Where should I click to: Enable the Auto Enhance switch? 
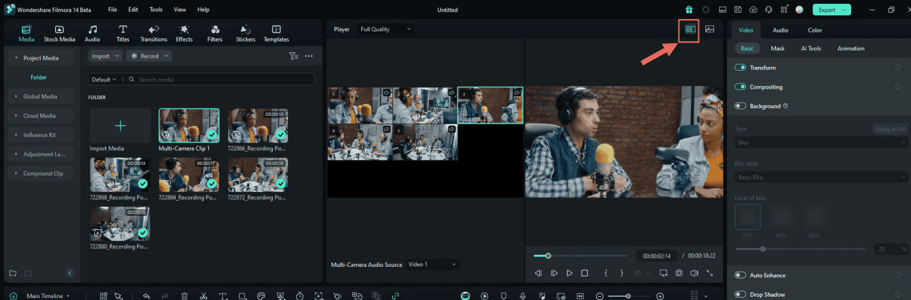[740, 275]
